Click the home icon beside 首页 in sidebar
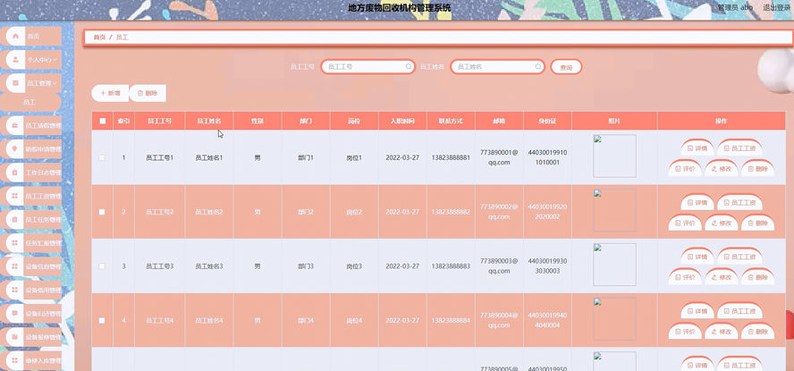This screenshot has width=794, height=371. pos(15,36)
